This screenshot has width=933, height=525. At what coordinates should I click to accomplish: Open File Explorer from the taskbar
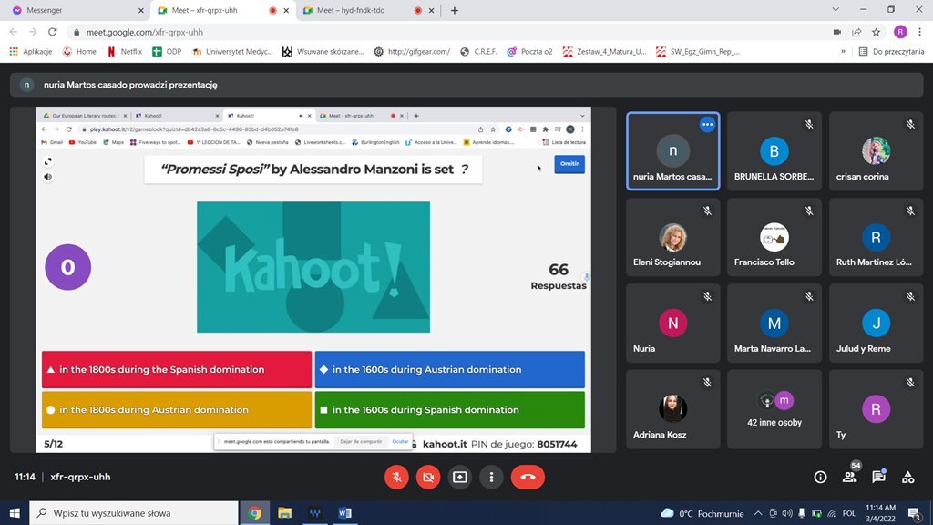click(285, 513)
